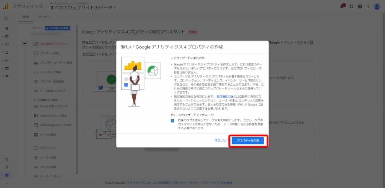The image size is (385, 188).
Task: Open the プライバシー ポリシー footer link
Action: pyautogui.click(x=186, y=183)
